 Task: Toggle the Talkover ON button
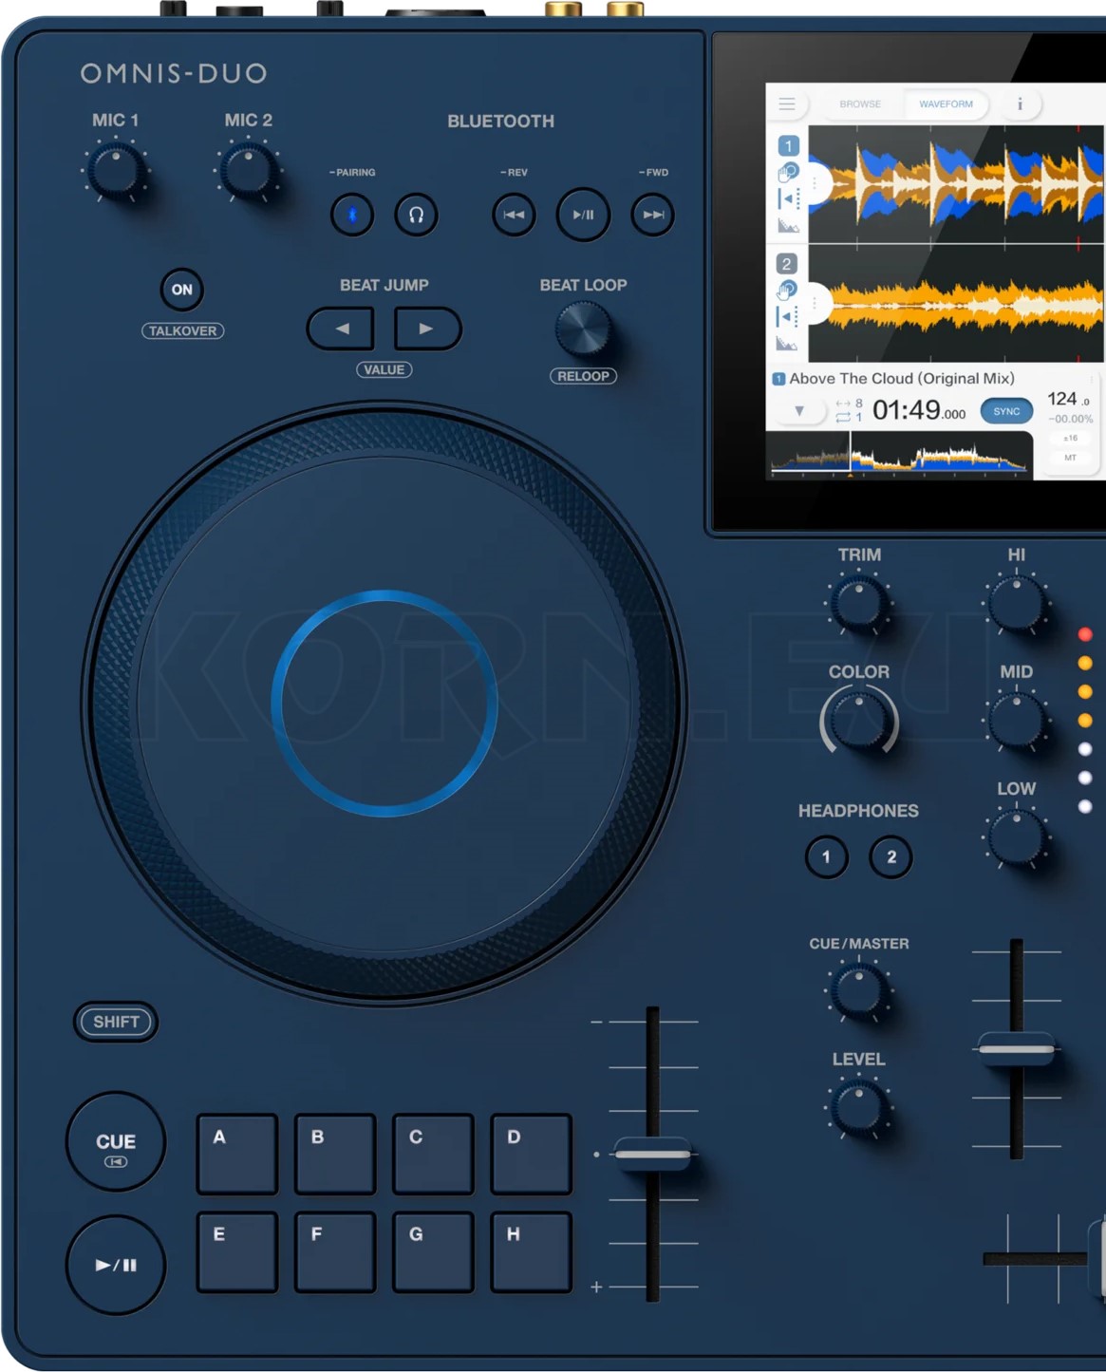pyautogui.click(x=182, y=290)
